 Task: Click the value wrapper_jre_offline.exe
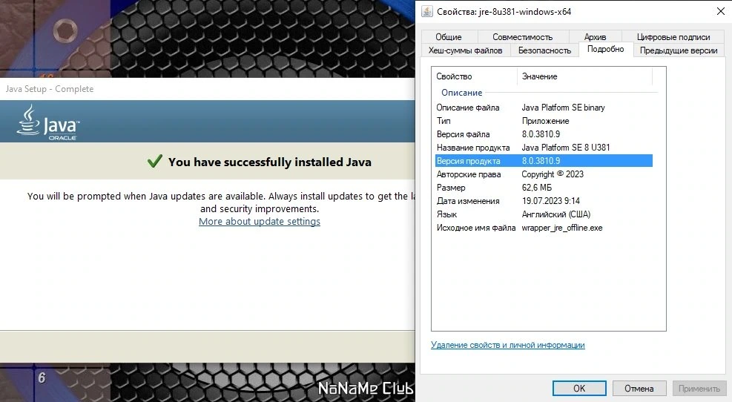point(562,228)
